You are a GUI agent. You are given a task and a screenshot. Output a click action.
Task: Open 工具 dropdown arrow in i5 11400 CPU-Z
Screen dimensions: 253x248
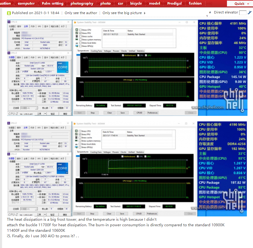pyautogui.click(x=45, y=114)
